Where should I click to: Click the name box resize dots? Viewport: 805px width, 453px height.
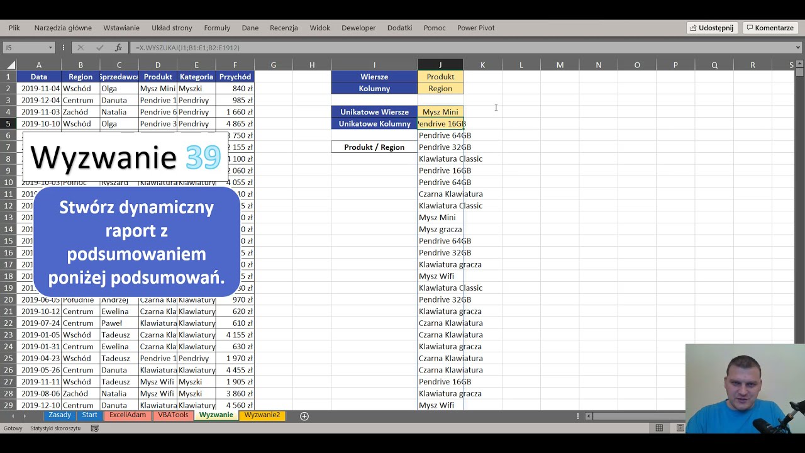point(63,48)
